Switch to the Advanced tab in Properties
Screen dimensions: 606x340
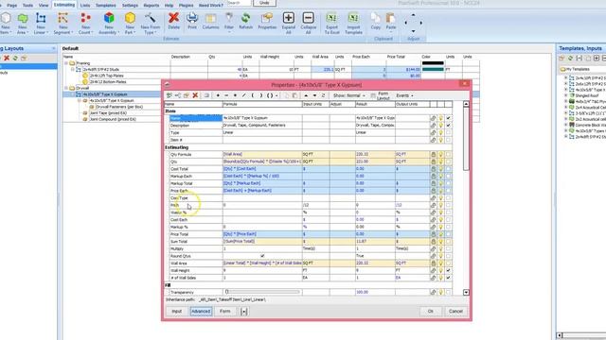[201, 311]
